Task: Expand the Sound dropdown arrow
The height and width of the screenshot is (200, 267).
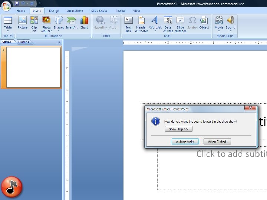Action: click(231, 31)
